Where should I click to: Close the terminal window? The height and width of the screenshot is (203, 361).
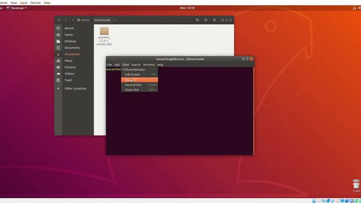252,59
